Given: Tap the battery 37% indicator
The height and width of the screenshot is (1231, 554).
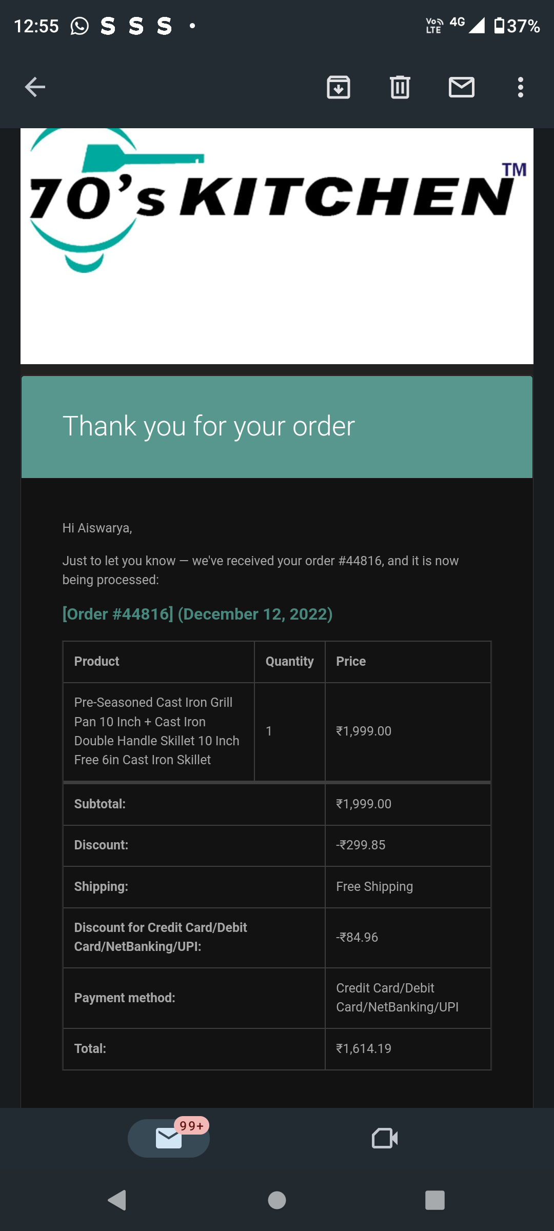Looking at the screenshot, I should [x=517, y=26].
